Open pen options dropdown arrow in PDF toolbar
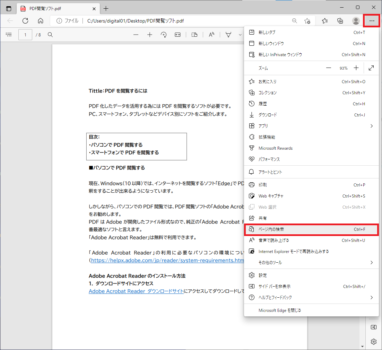Screen dimensions: 382x350 pyautogui.click(x=240, y=35)
